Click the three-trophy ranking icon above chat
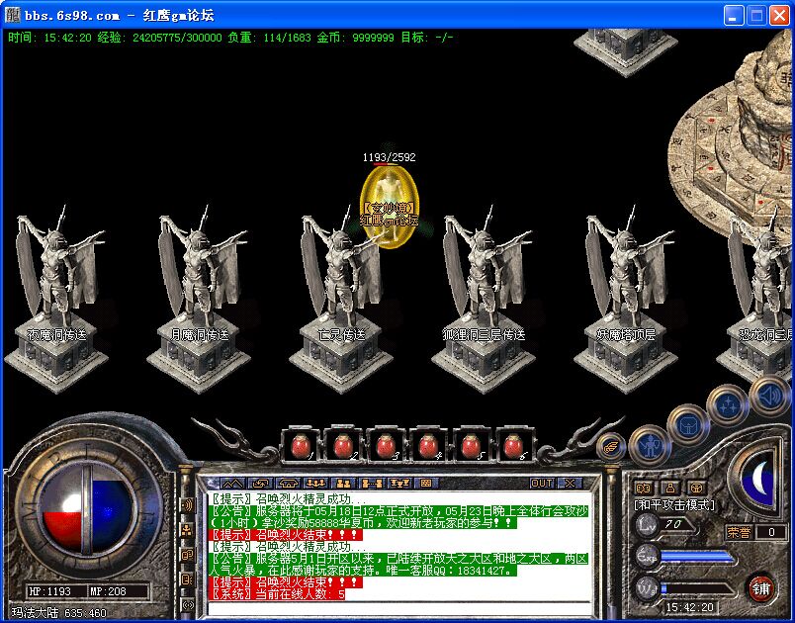The image size is (795, 623). [399, 484]
